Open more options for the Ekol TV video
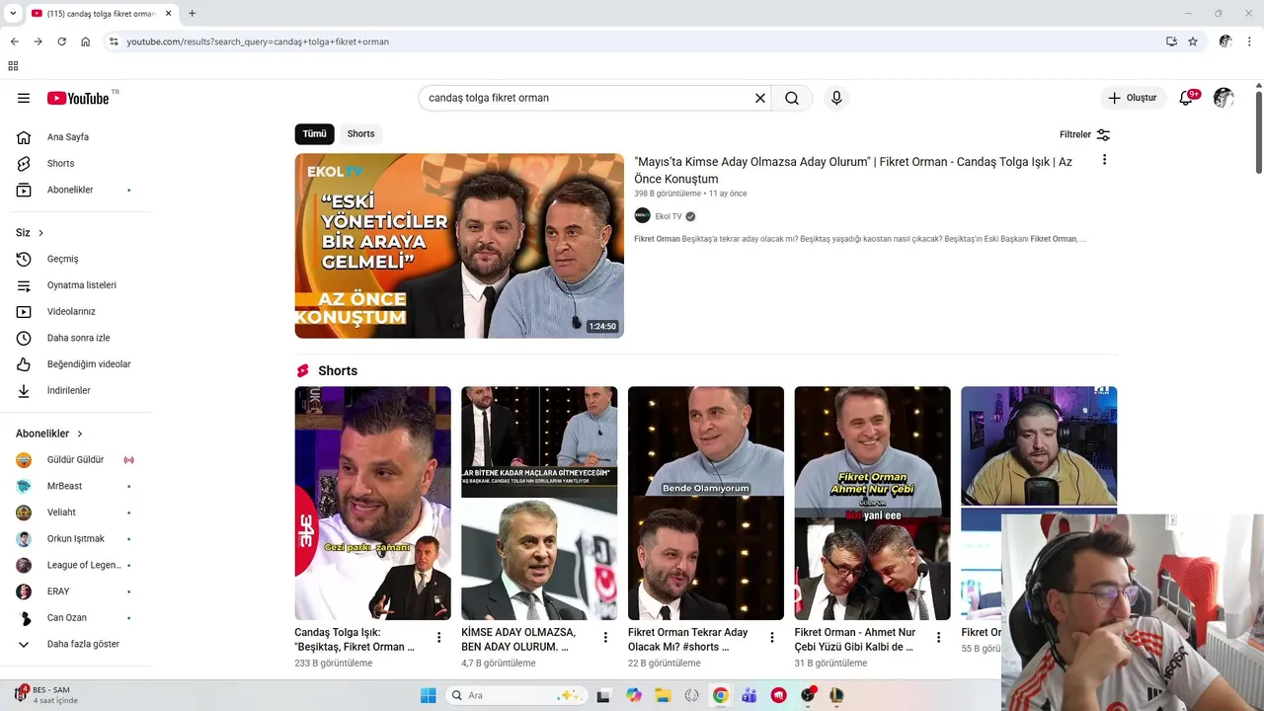 coord(1104,160)
